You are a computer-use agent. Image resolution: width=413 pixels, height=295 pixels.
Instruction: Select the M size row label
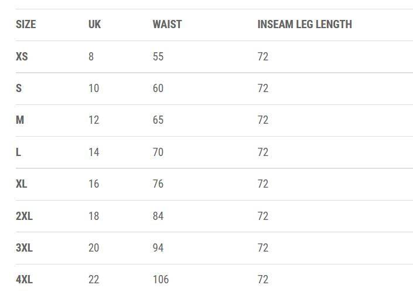pyautogui.click(x=20, y=120)
